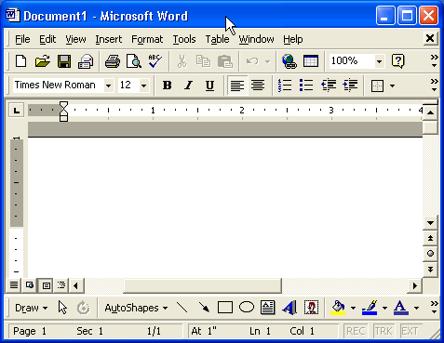
Task: Run Spelling and Grammar ABC check
Action: click(155, 61)
